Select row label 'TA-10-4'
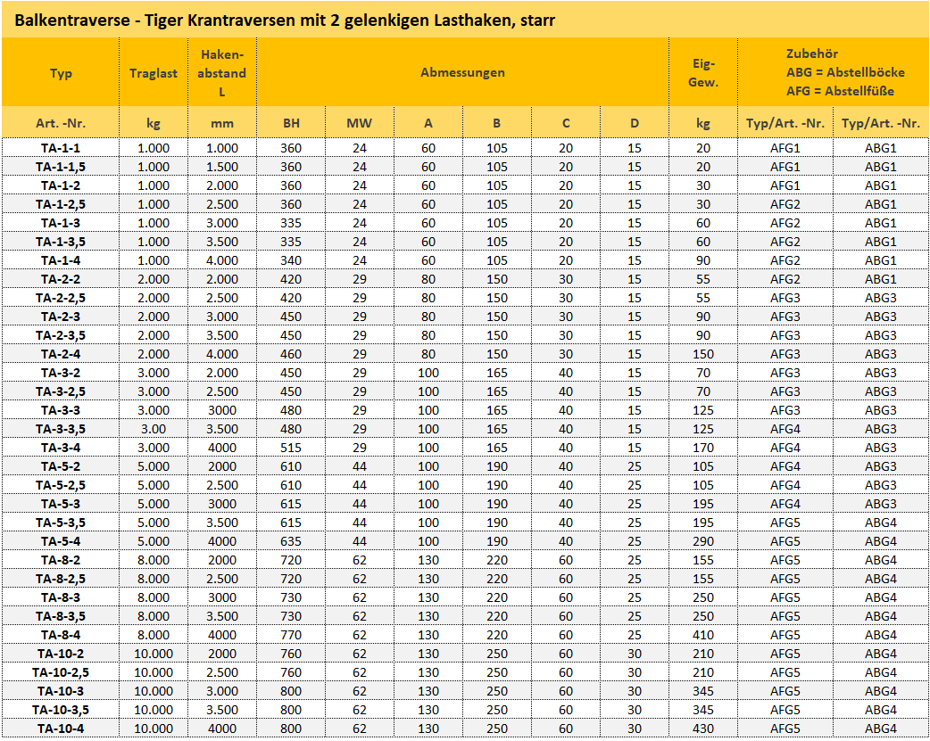This screenshot has height=741, width=930. coord(61,729)
